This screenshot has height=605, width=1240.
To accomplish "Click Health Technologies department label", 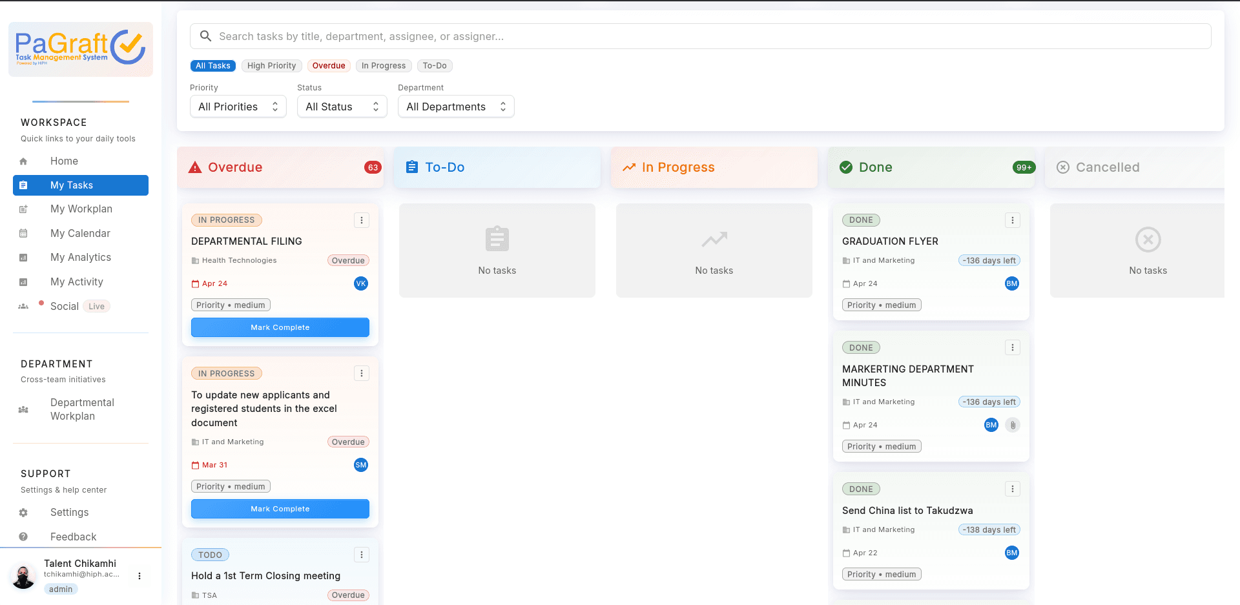I will pyautogui.click(x=239, y=261).
